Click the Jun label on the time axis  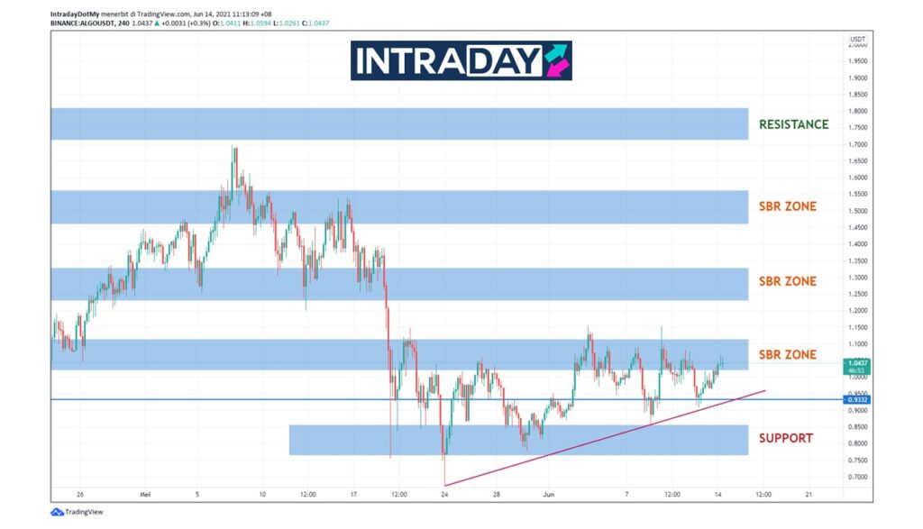548,495
